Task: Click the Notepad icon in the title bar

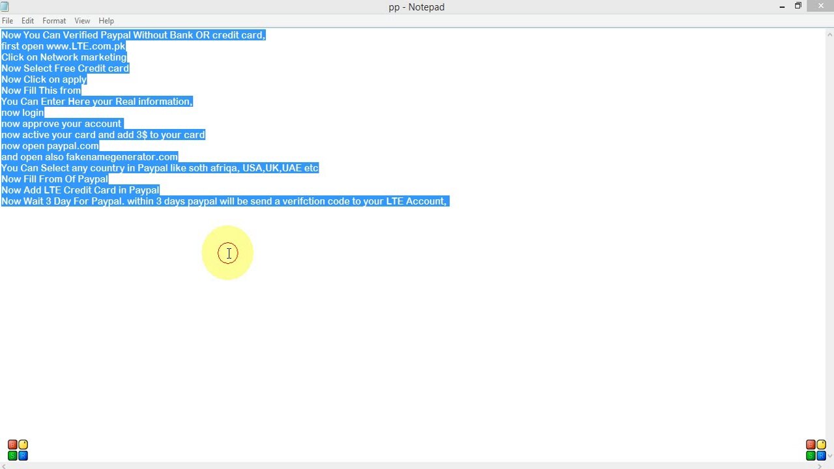Action: coord(5,7)
